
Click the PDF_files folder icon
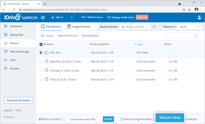[47, 53]
